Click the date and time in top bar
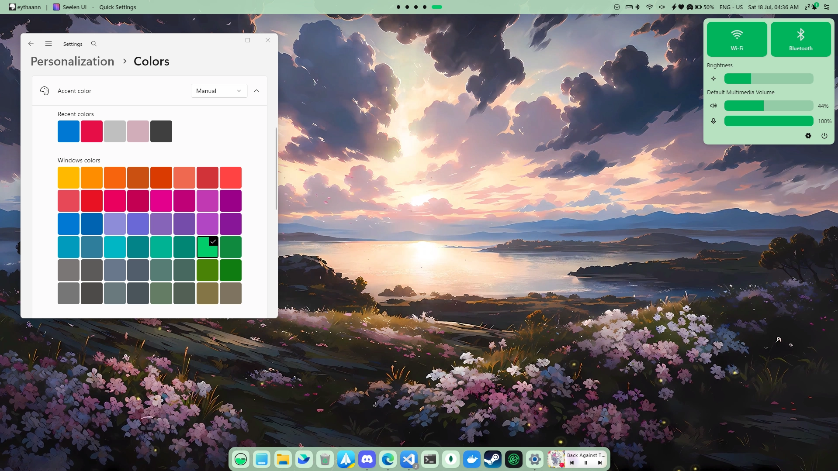Screen dimensions: 838x471 click(x=773, y=7)
